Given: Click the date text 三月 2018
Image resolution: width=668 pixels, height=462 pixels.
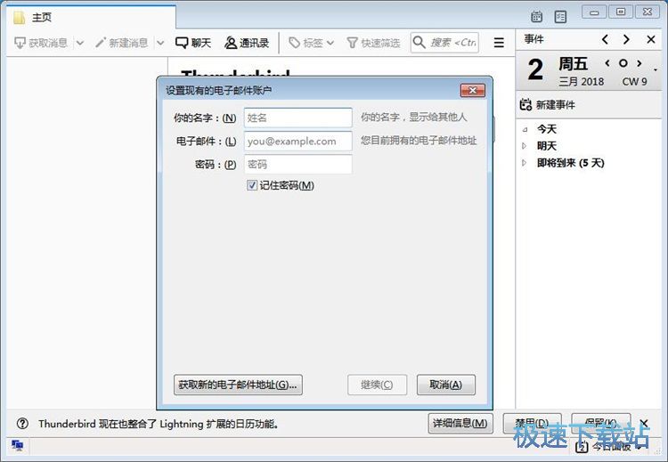Looking at the screenshot, I should [581, 81].
